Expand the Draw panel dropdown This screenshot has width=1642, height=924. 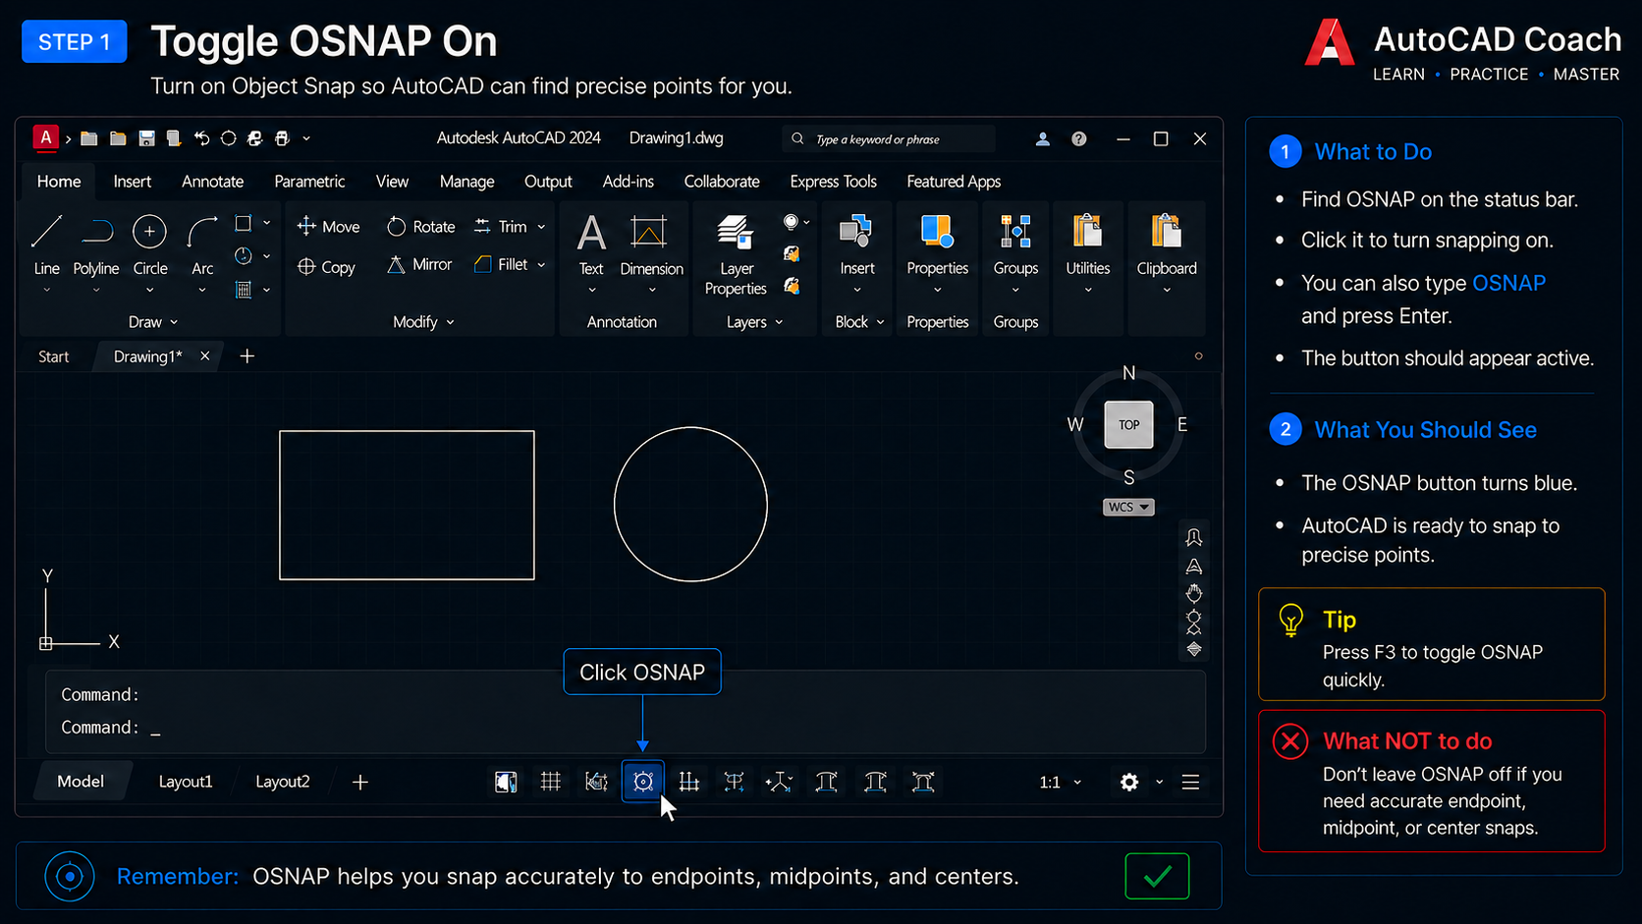153,322
